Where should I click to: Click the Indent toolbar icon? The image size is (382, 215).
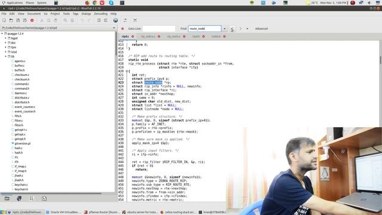(106, 20)
